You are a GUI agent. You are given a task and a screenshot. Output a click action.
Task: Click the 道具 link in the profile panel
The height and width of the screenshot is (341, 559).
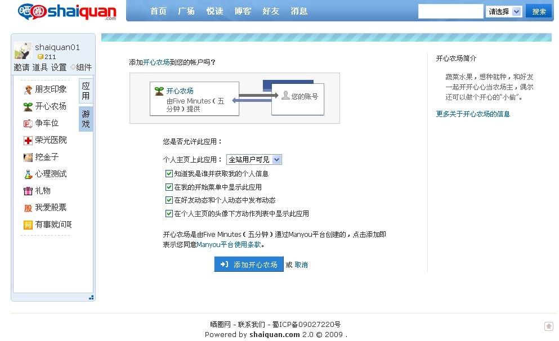click(40, 68)
